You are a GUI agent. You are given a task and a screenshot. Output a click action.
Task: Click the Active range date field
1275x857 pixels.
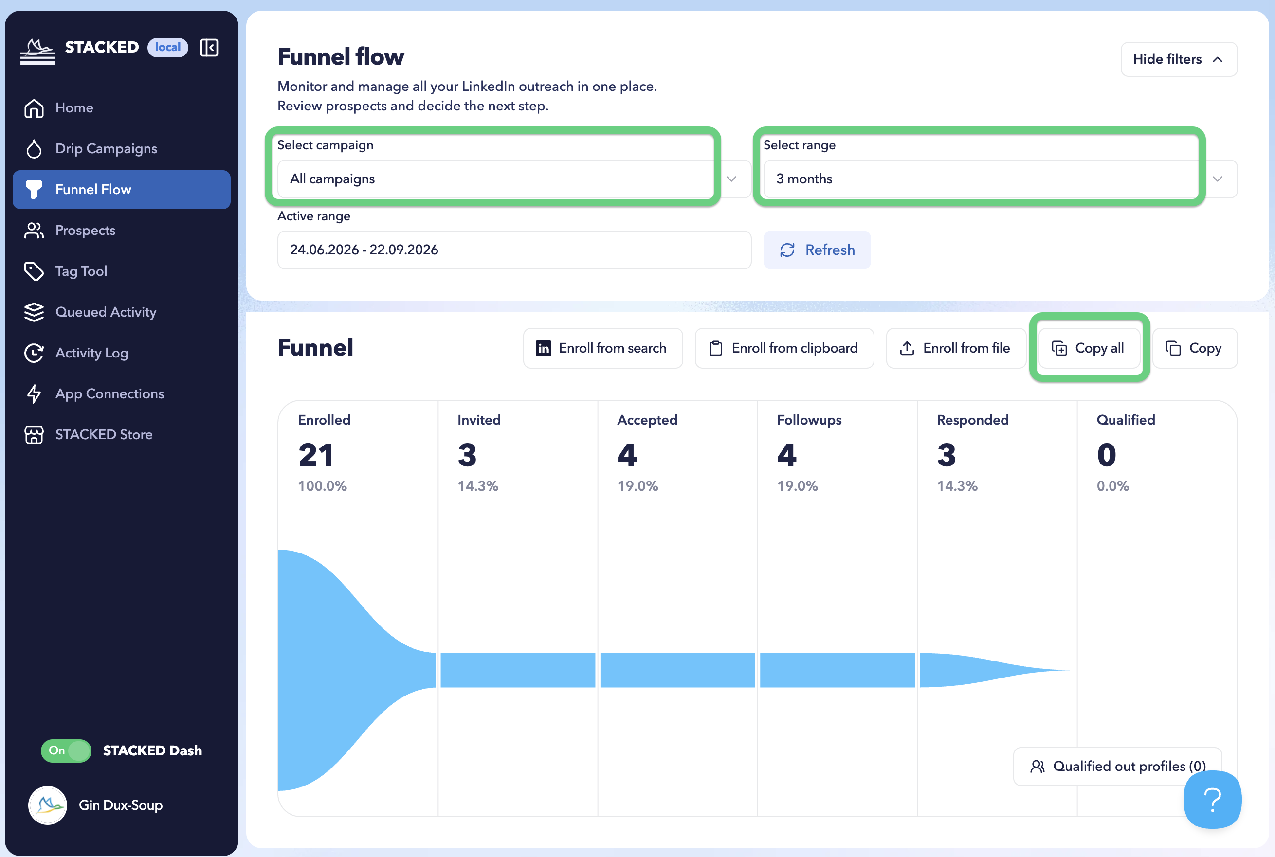(514, 250)
